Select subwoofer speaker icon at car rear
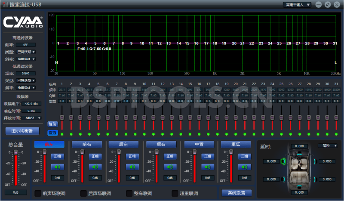This screenshot has width=344, height=201. (x=299, y=186)
